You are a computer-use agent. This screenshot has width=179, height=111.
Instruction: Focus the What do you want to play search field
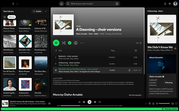(x=92, y=4)
